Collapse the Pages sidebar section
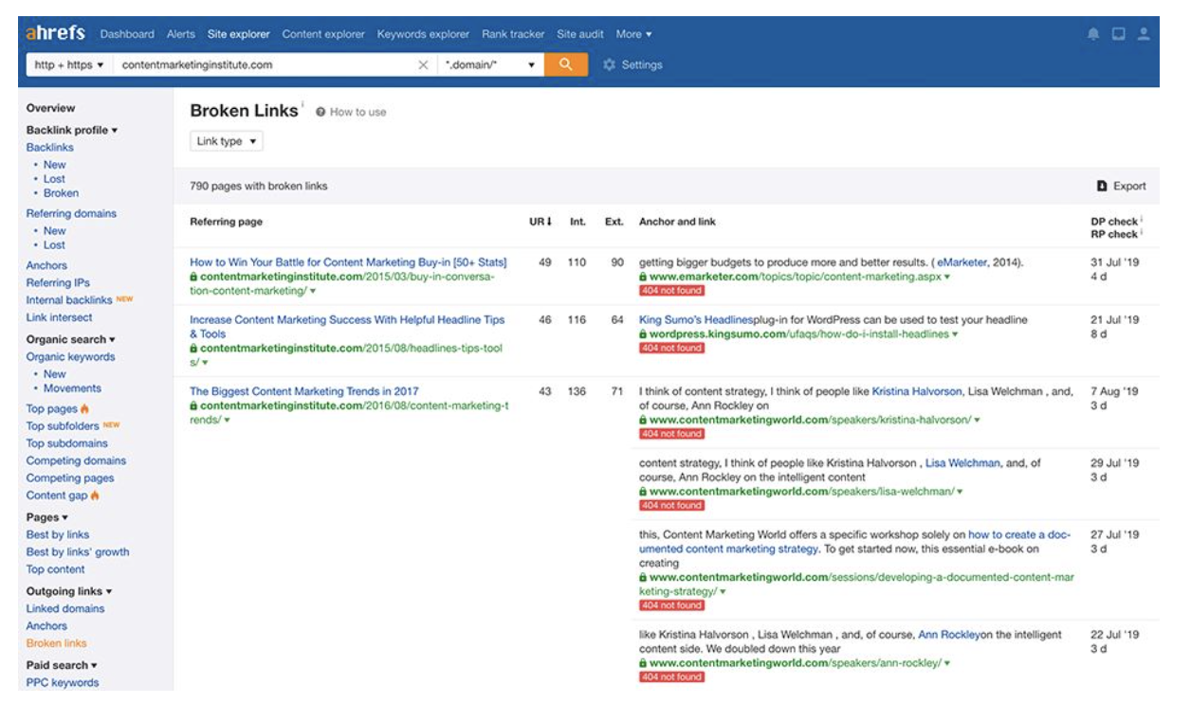The width and height of the screenshot is (1191, 703). coord(47,517)
